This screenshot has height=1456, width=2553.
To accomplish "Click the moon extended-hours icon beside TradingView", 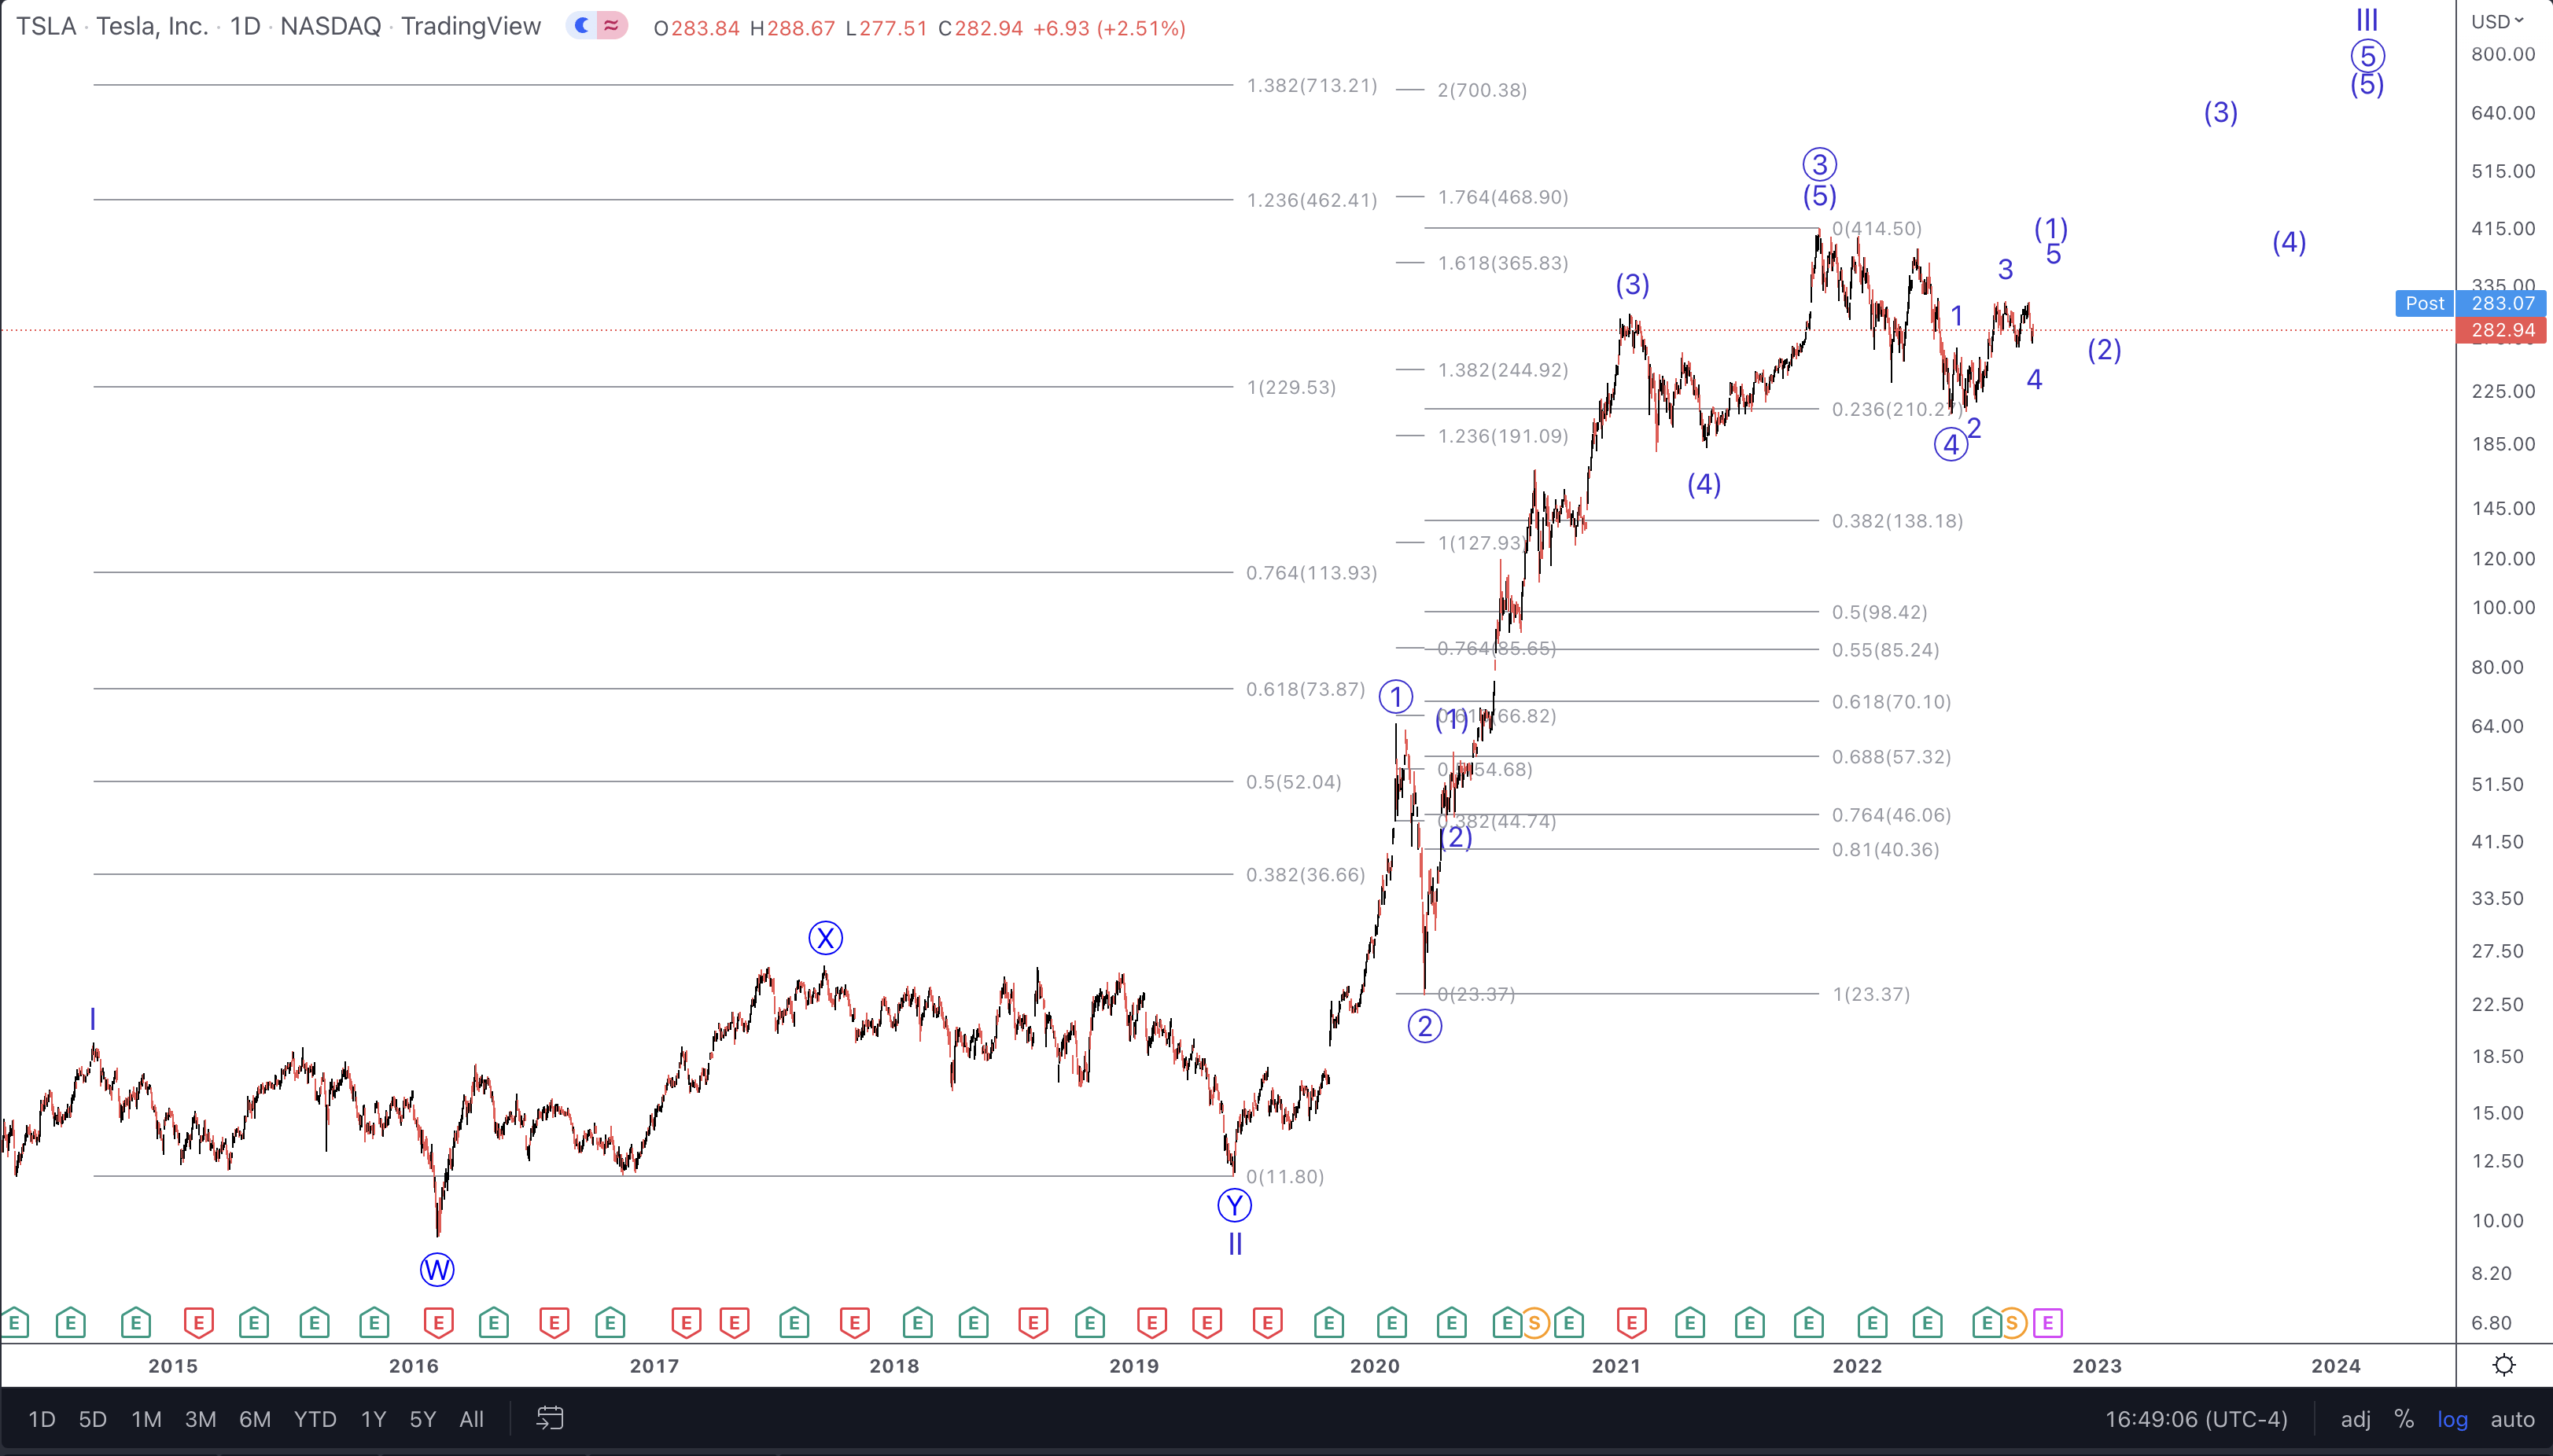I will click(582, 26).
